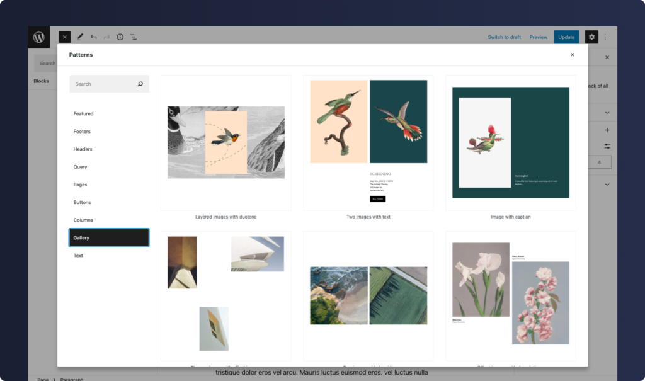Toggle settings sidebar gear icon
645x381 pixels.
(591, 37)
